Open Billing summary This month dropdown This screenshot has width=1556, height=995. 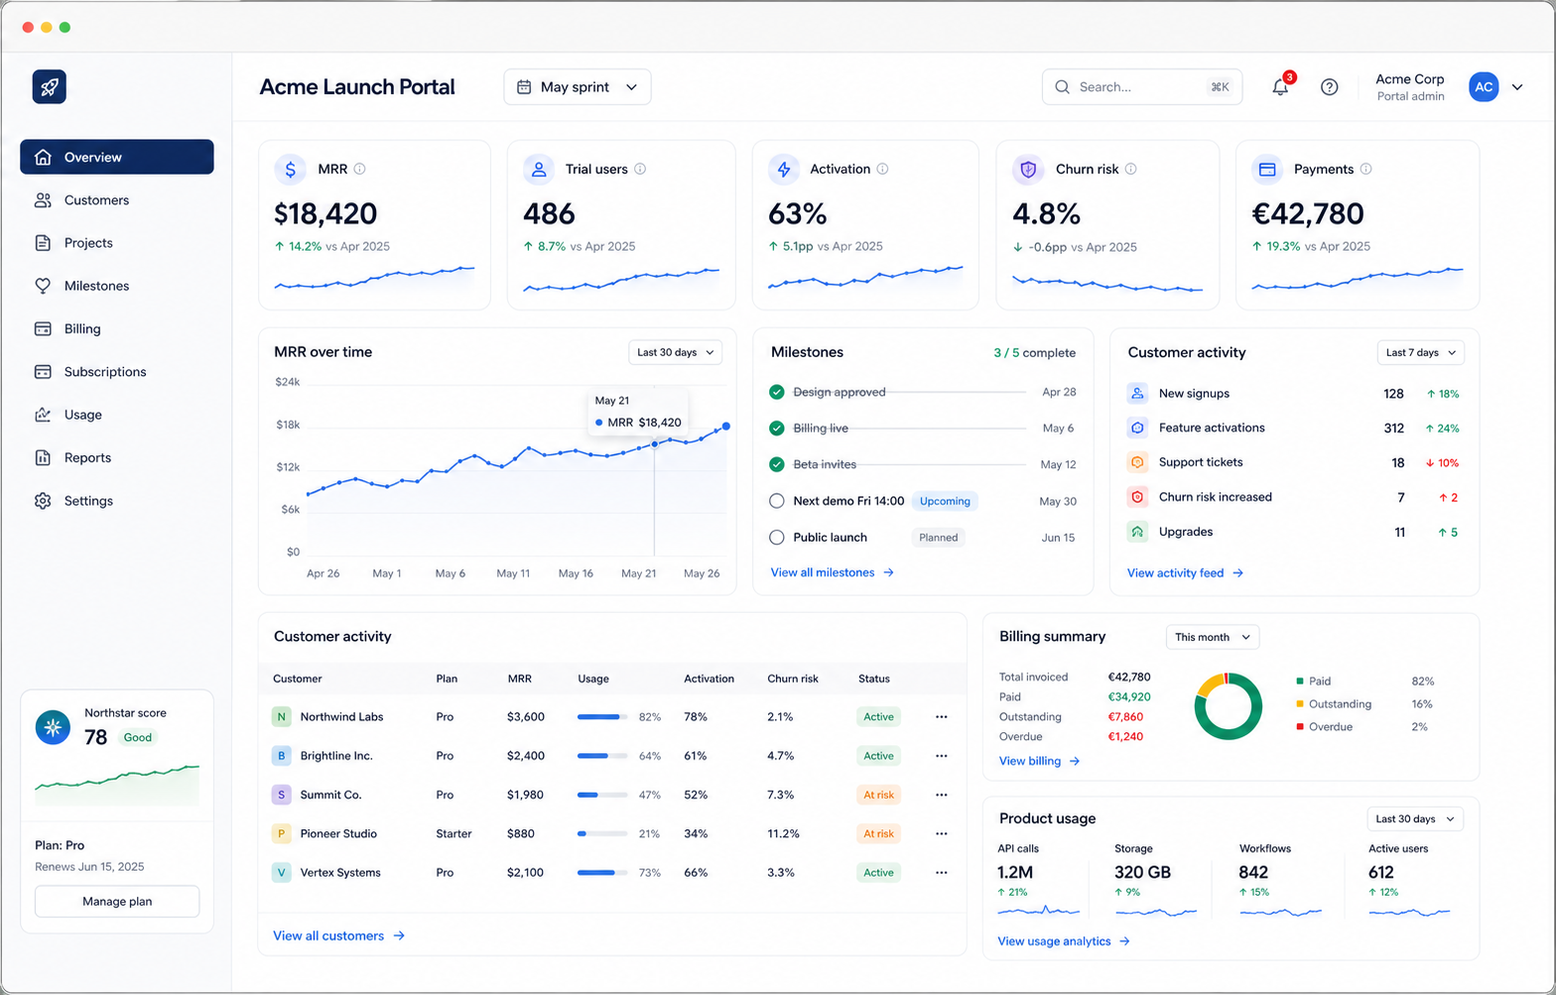(1213, 637)
